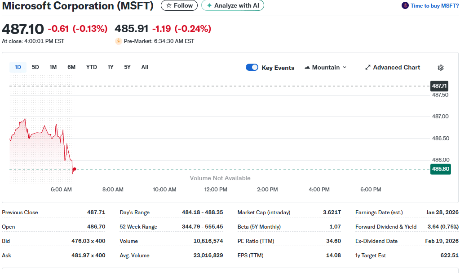The image size is (469, 273).
Task: Open the Mountain chart style dropdown
Action: [325, 67]
